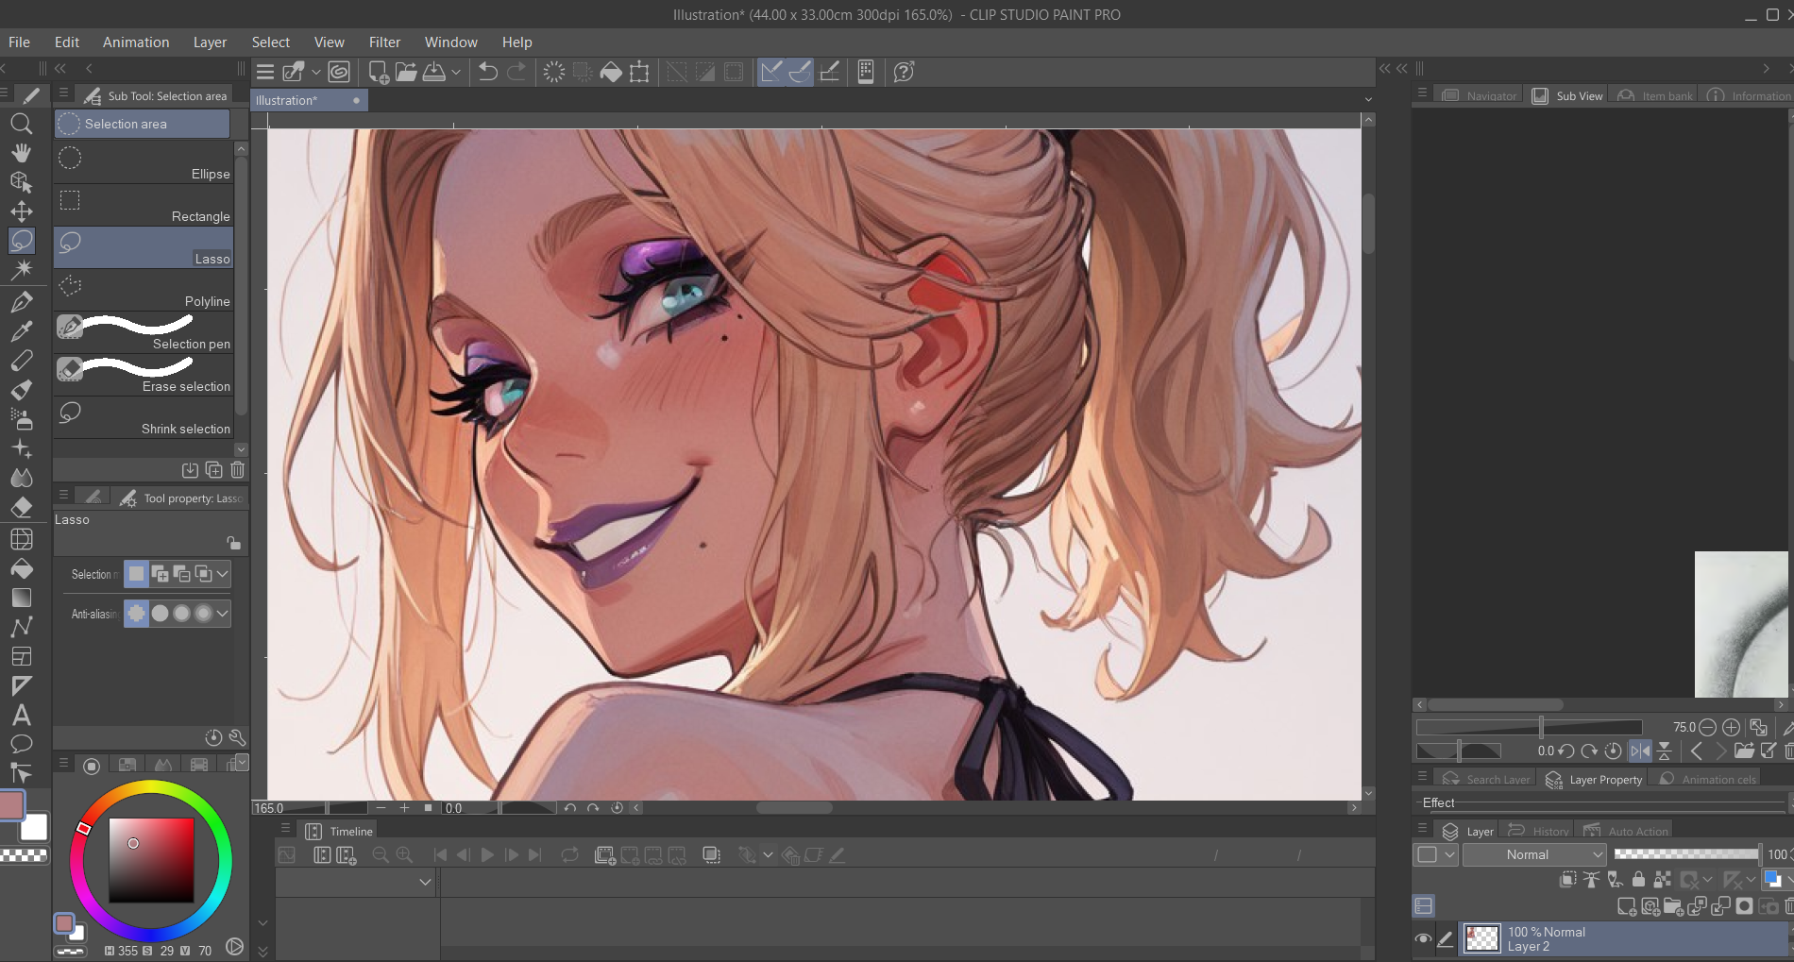Create a new canvas from command bar
Screen dimensions: 1794x962
(379, 72)
